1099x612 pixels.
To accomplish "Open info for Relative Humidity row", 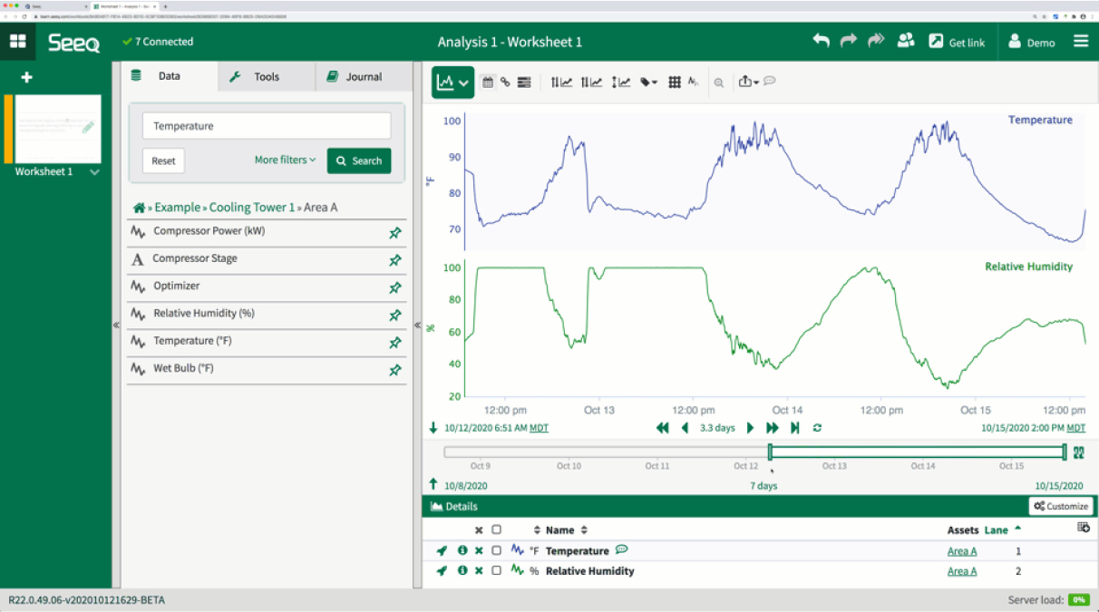I will [462, 571].
